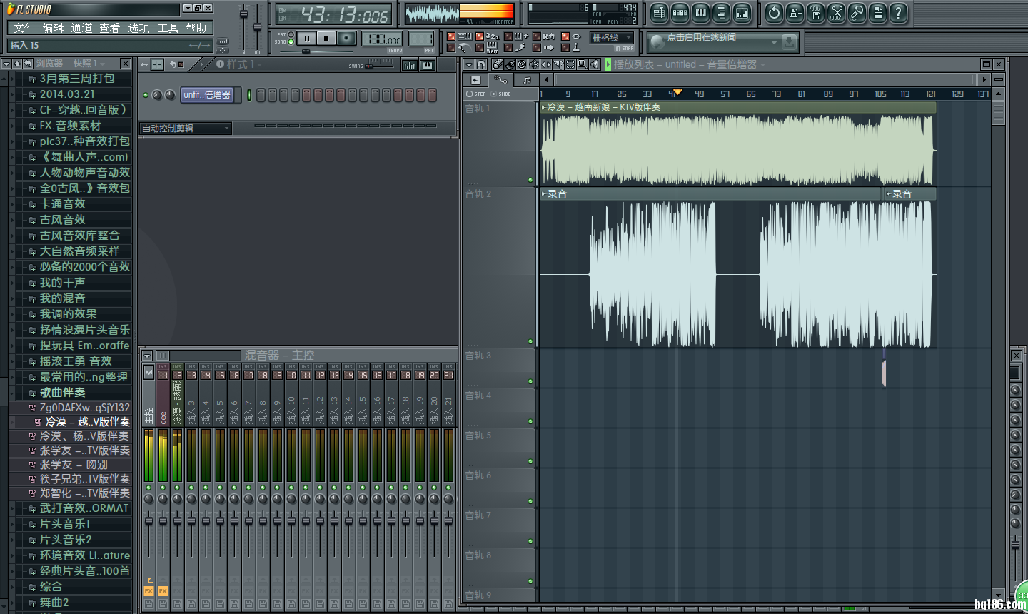
Task: Open the 点击启用在线新闻 dropdown arrow
Action: [774, 43]
